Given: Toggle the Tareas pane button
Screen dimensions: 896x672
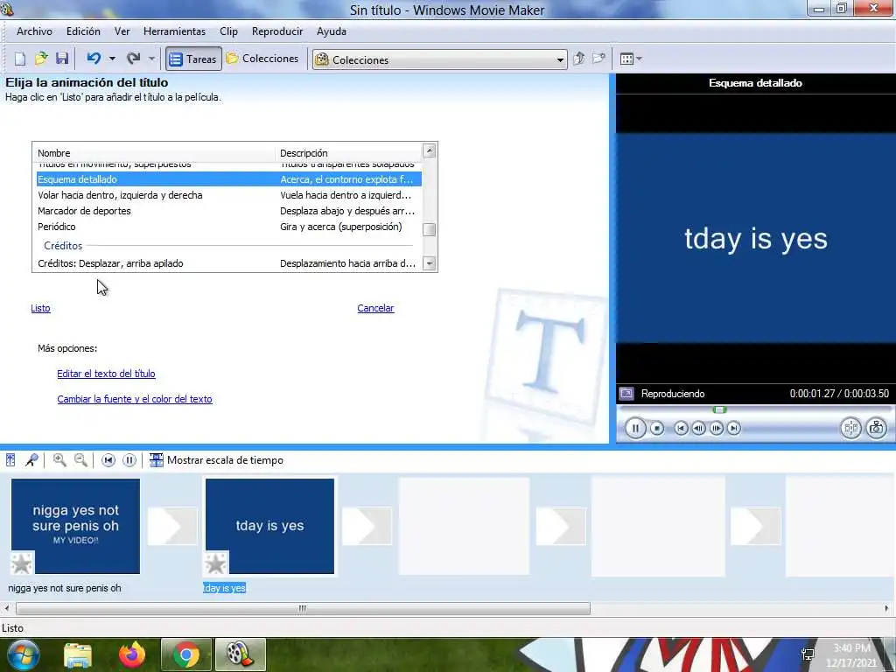Looking at the screenshot, I should pos(193,59).
